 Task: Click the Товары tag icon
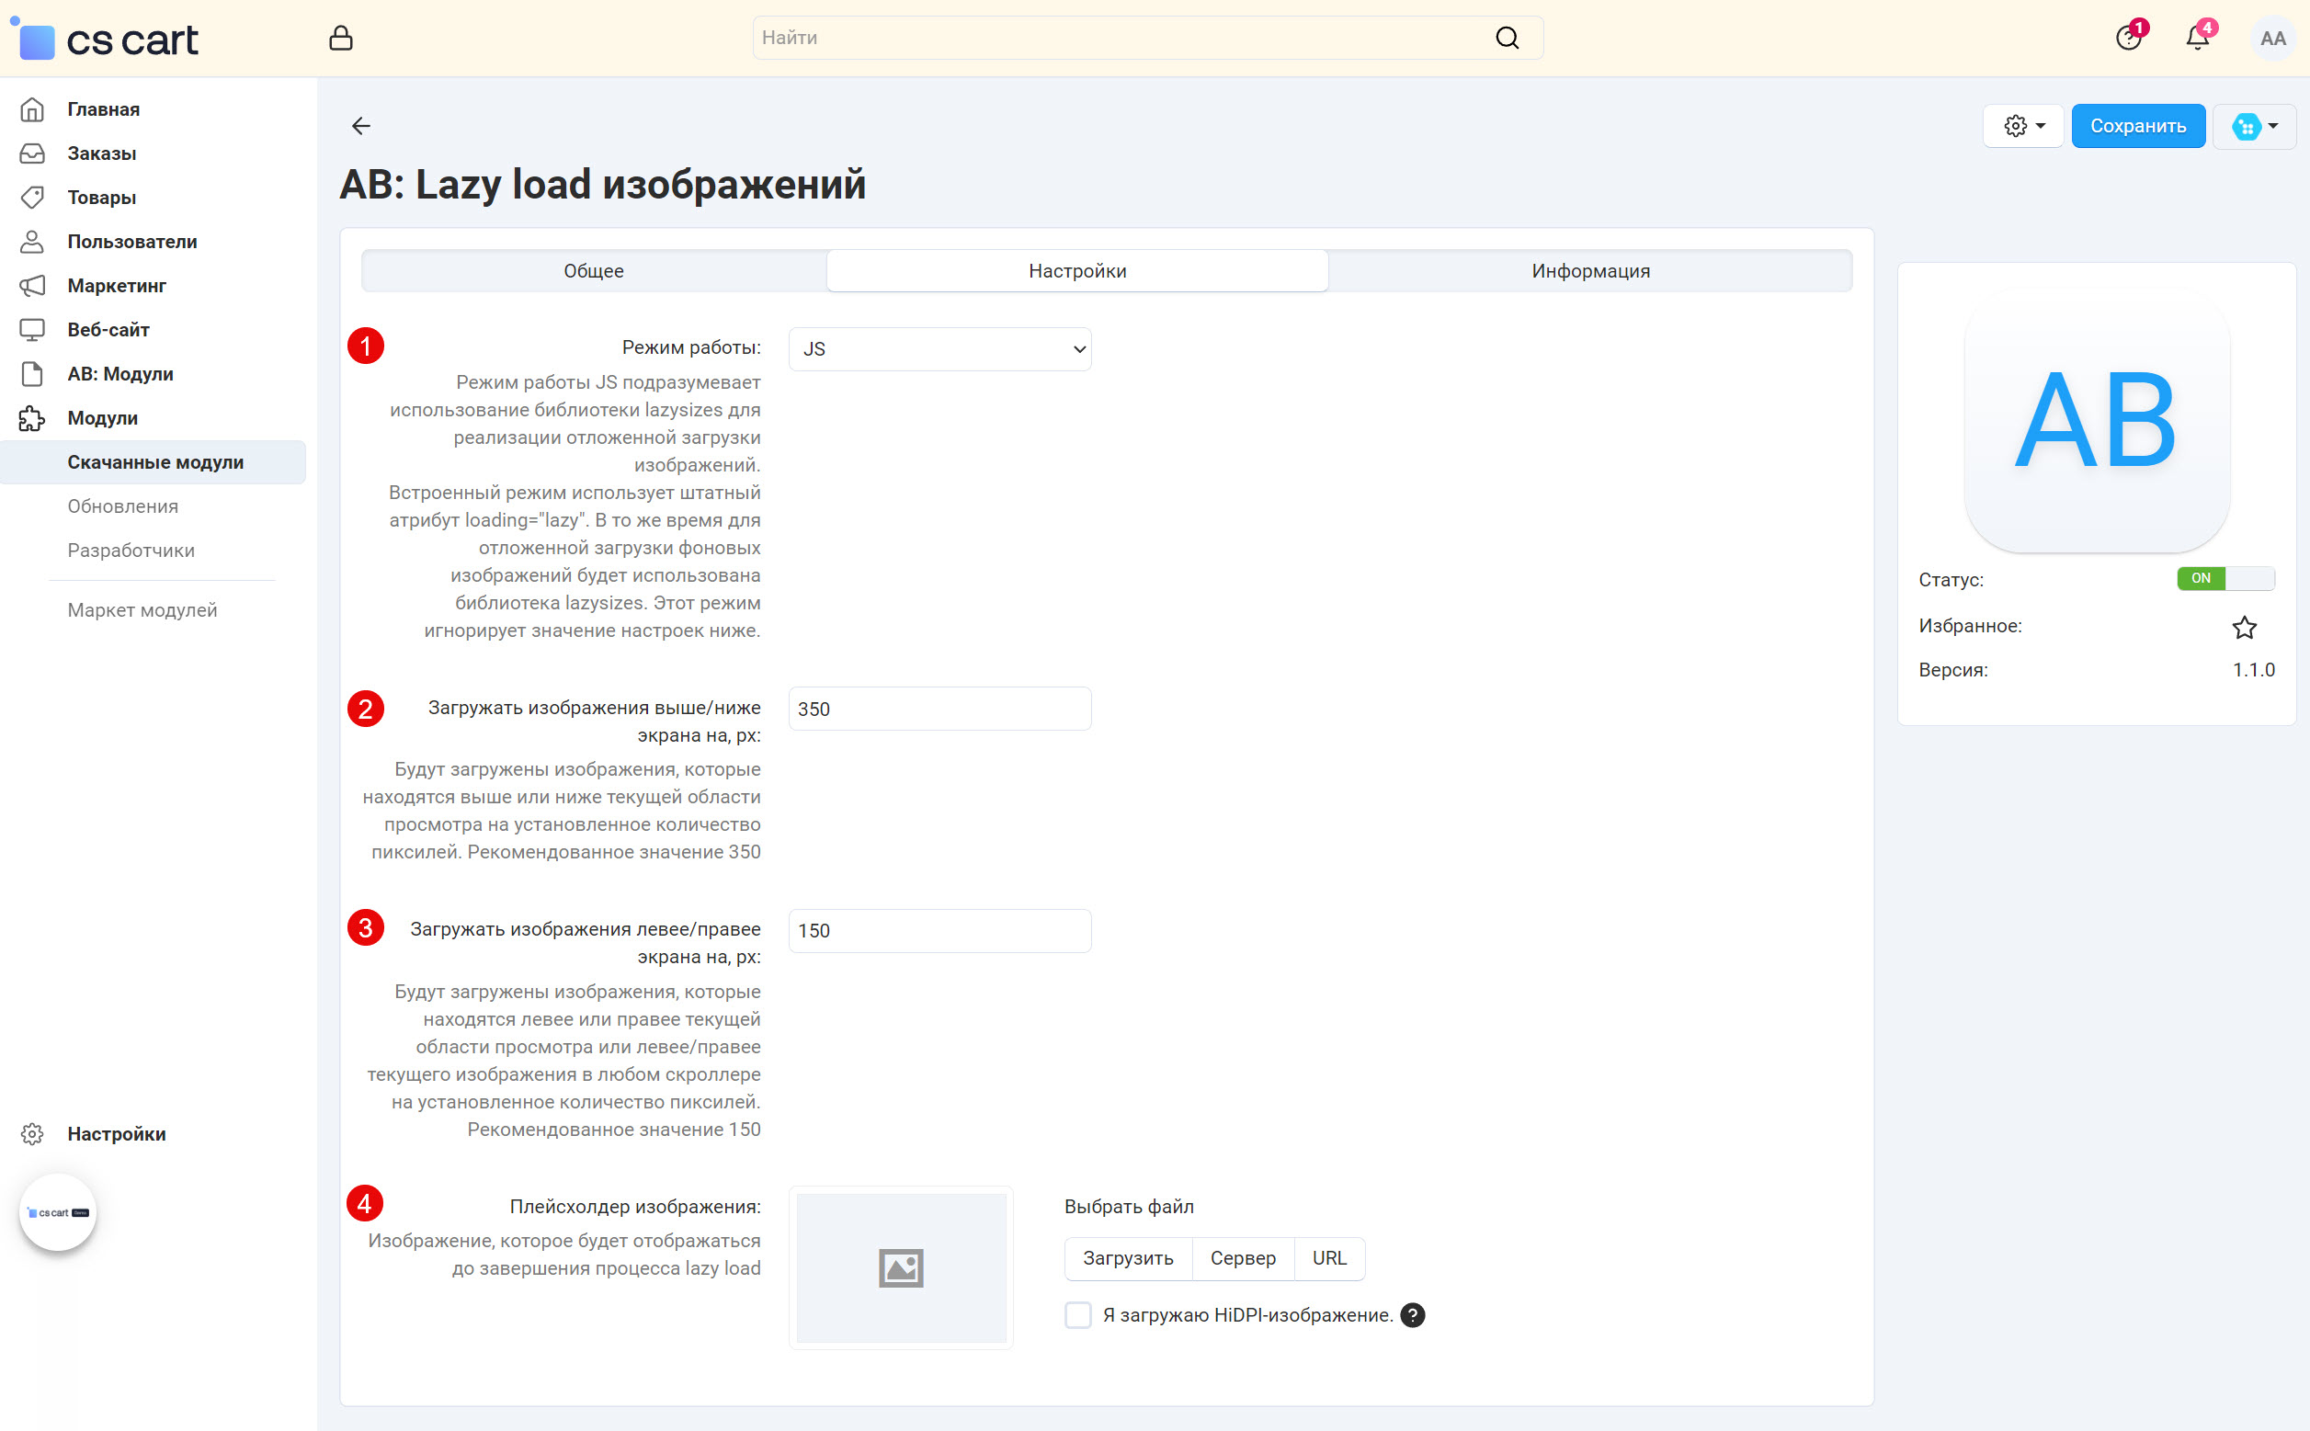[32, 198]
